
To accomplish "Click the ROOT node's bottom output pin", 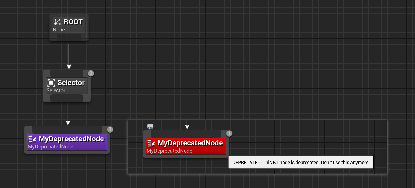I will click(x=69, y=37).
